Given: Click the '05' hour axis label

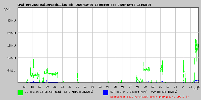Looking at the screenshot, I should coord(115,87).
